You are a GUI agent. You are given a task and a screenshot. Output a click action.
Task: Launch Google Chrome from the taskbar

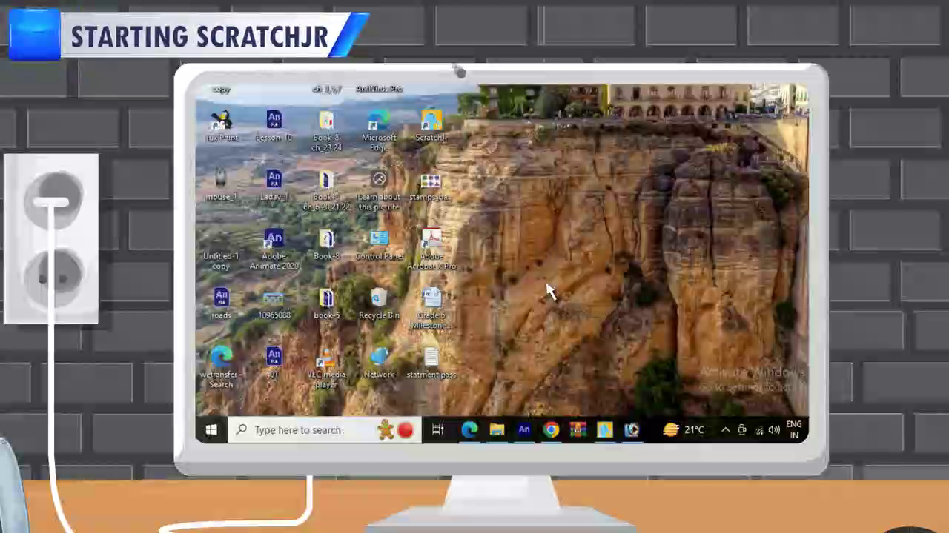tap(551, 430)
